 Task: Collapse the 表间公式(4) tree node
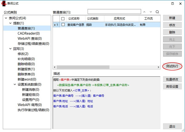6,18
